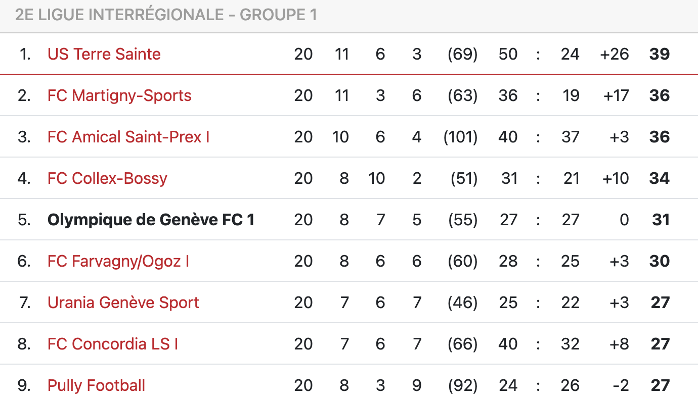Click FC Farvagny/Ogoz's 30 points total

(660, 261)
